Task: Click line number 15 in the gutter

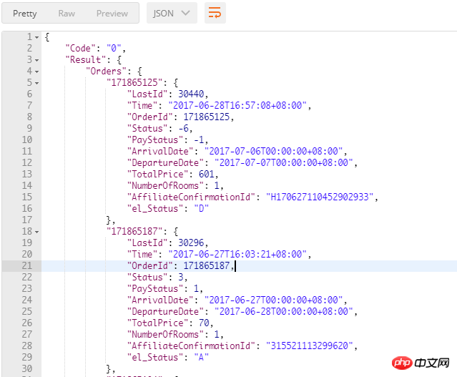Action: (26, 197)
